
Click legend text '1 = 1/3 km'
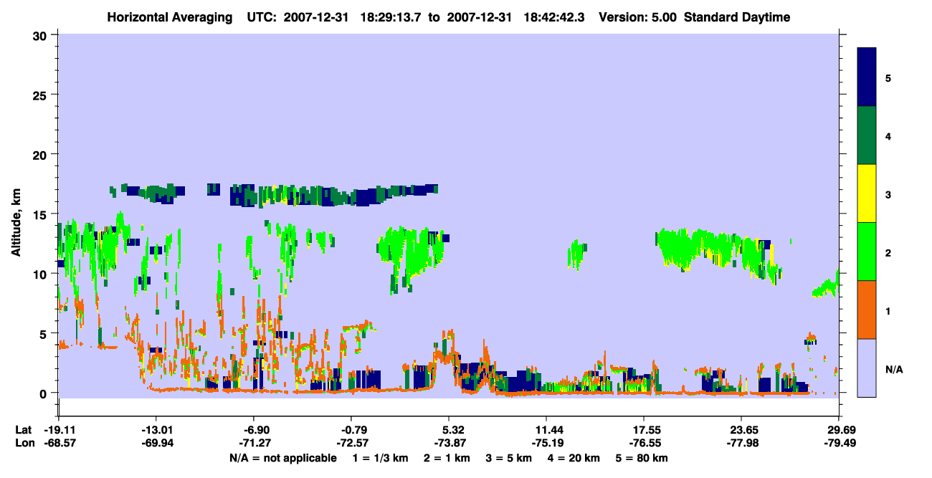379,458
